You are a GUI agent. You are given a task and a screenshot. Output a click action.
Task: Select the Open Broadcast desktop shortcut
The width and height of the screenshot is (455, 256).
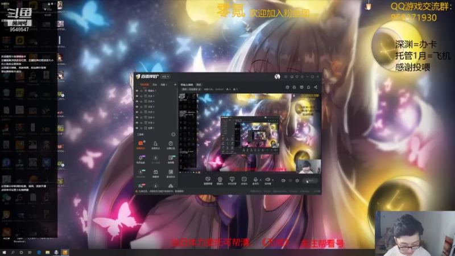[20, 235]
